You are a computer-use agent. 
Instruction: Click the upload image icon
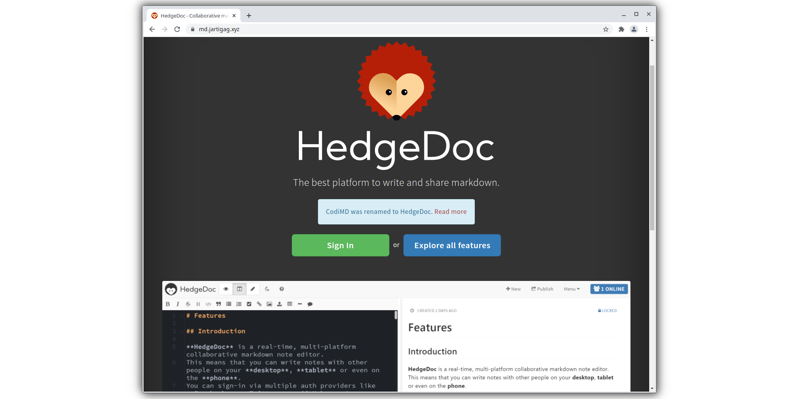pos(279,304)
